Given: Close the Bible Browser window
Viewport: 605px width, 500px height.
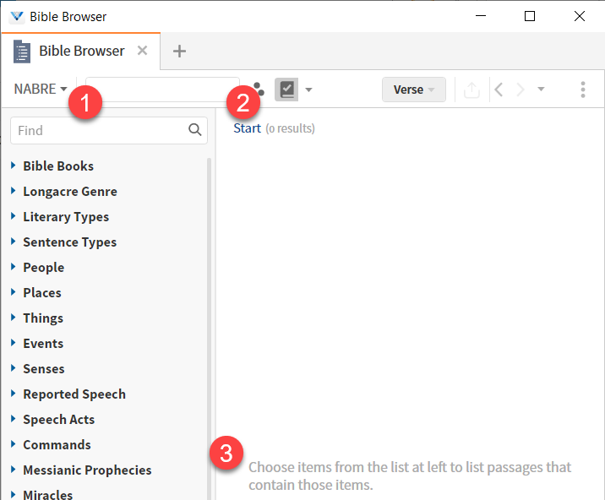Looking at the screenshot, I should click(x=579, y=16).
